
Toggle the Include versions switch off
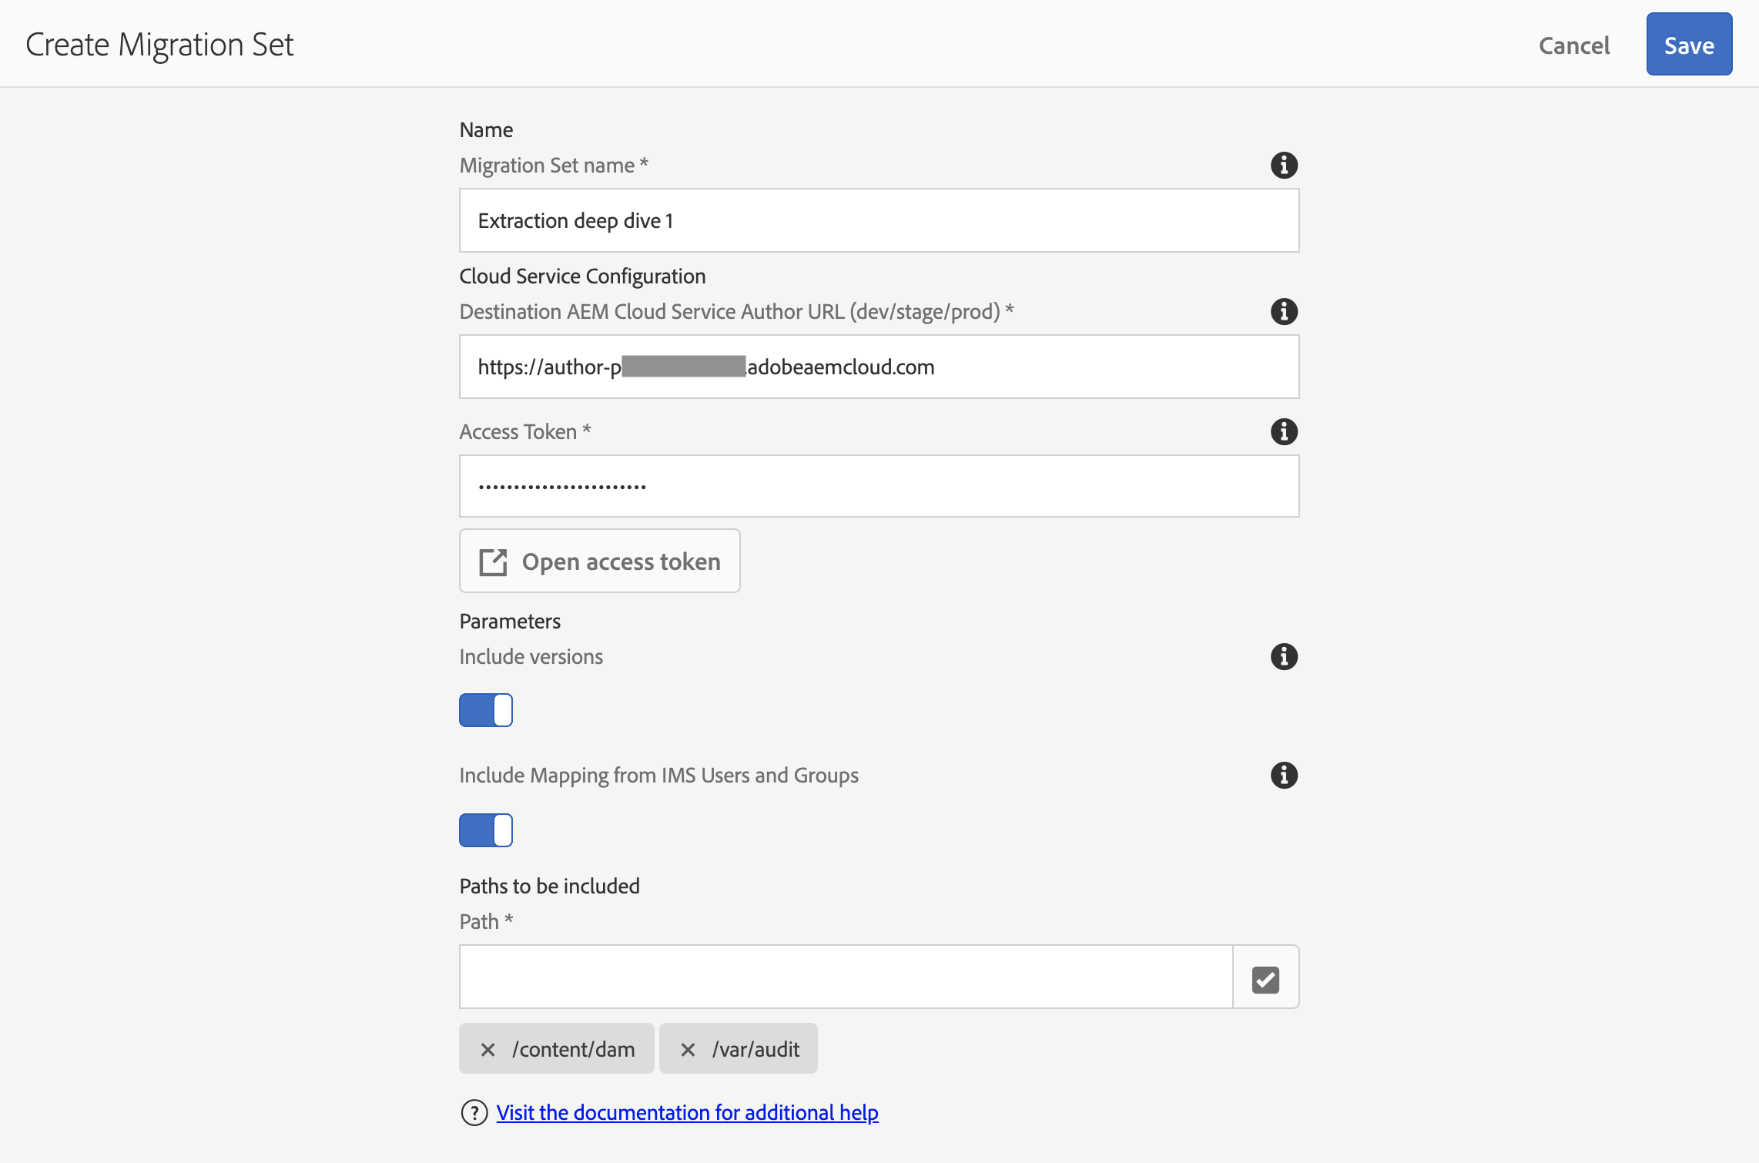(x=487, y=710)
